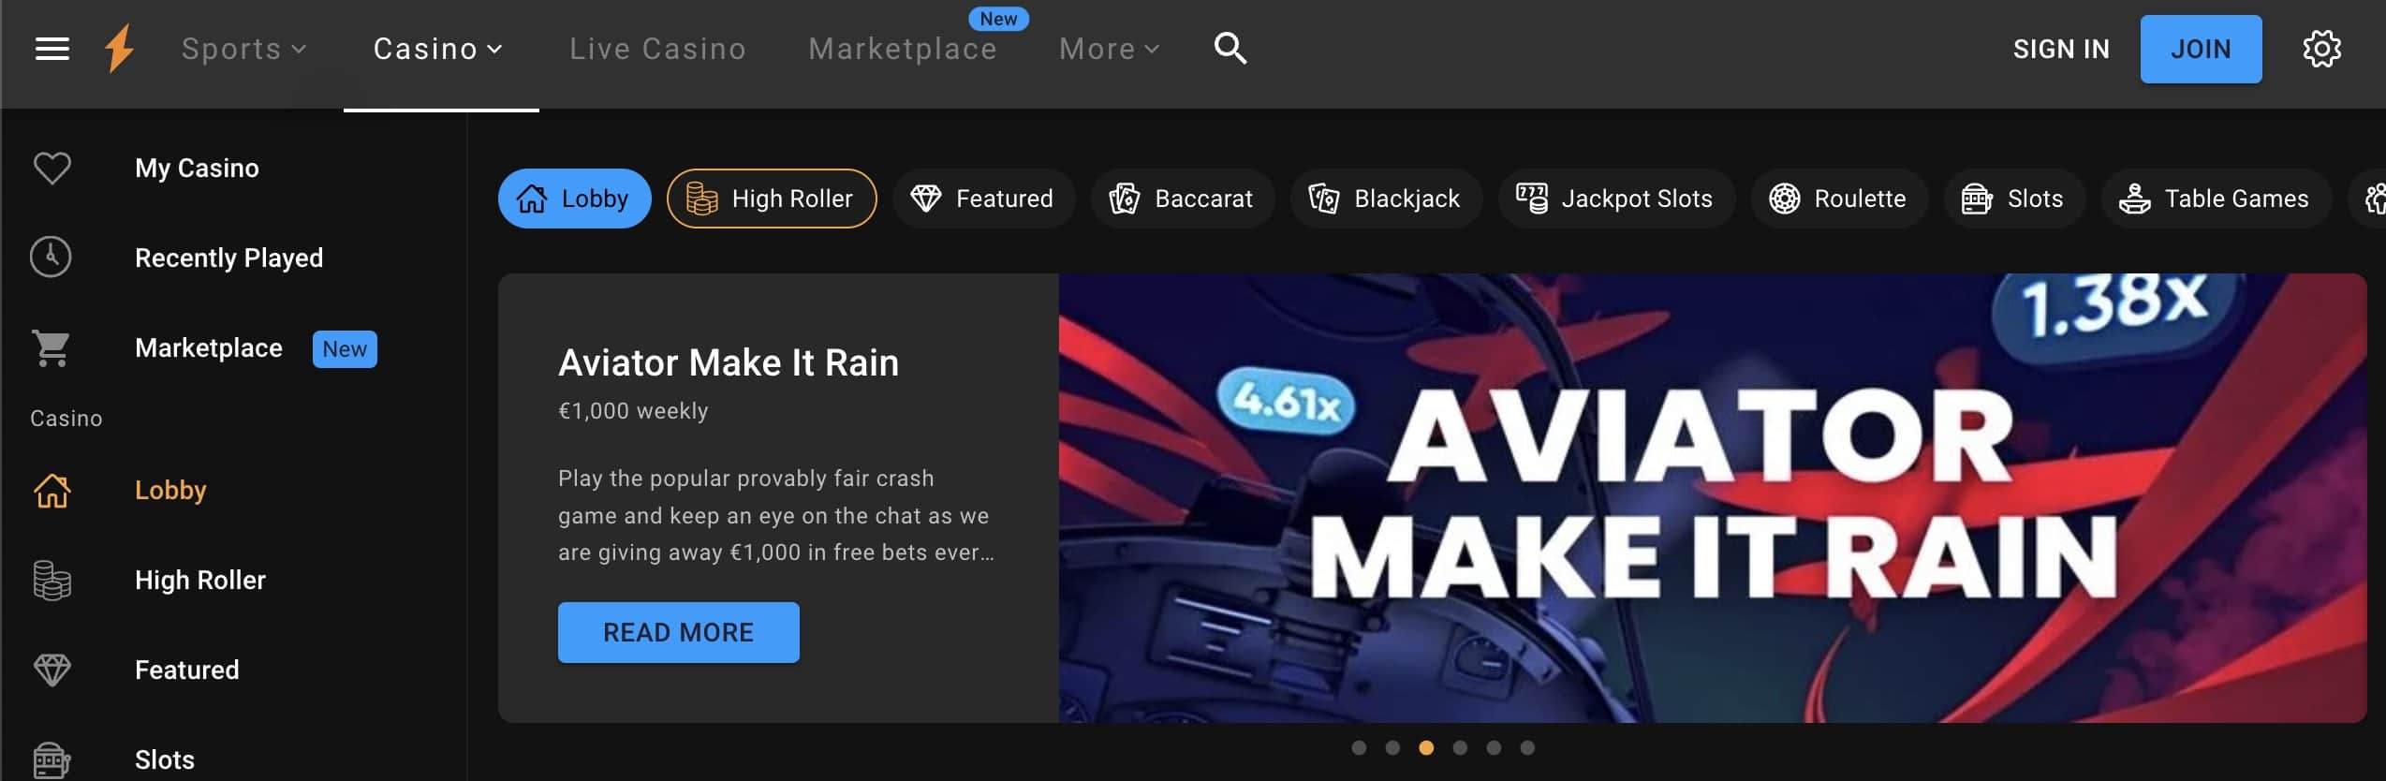Click the READ MORE button
This screenshot has width=2386, height=781.
click(678, 632)
